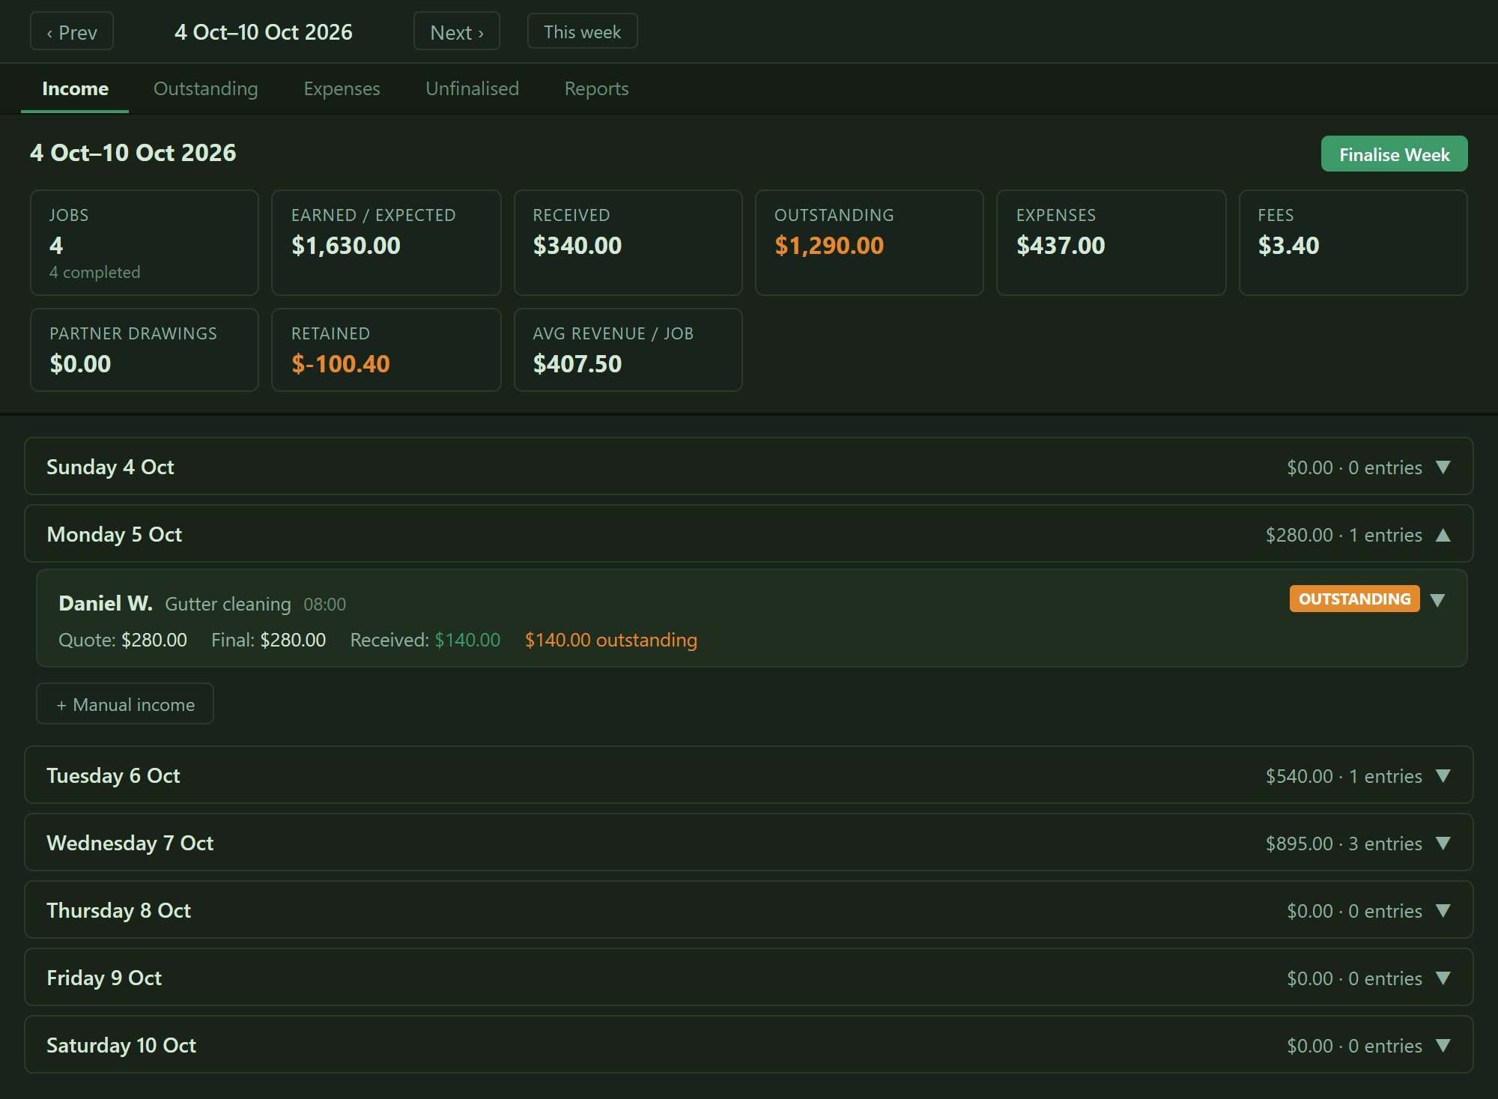The width and height of the screenshot is (1498, 1099).
Task: Click the Finalise Week button
Action: [x=1394, y=154]
